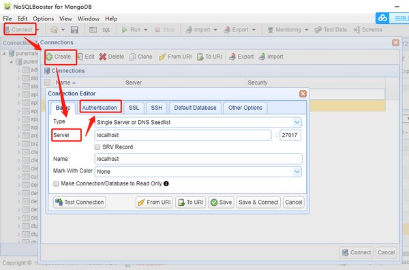Screen dimensions: 409x270
Task: Clone the selected connection
Action: click(140, 57)
